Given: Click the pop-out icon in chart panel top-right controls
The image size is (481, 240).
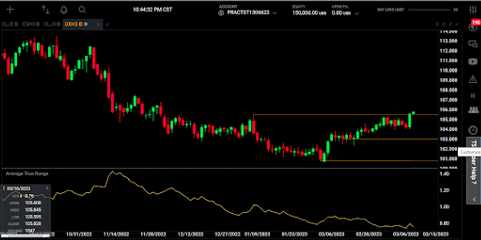Looking at the screenshot, I should click(451, 24).
